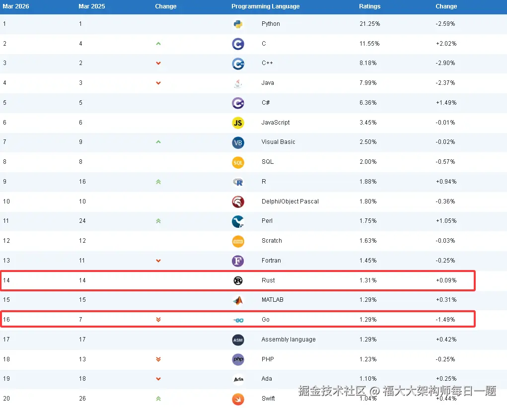Click the Assembly language ASM icon

coord(238,340)
